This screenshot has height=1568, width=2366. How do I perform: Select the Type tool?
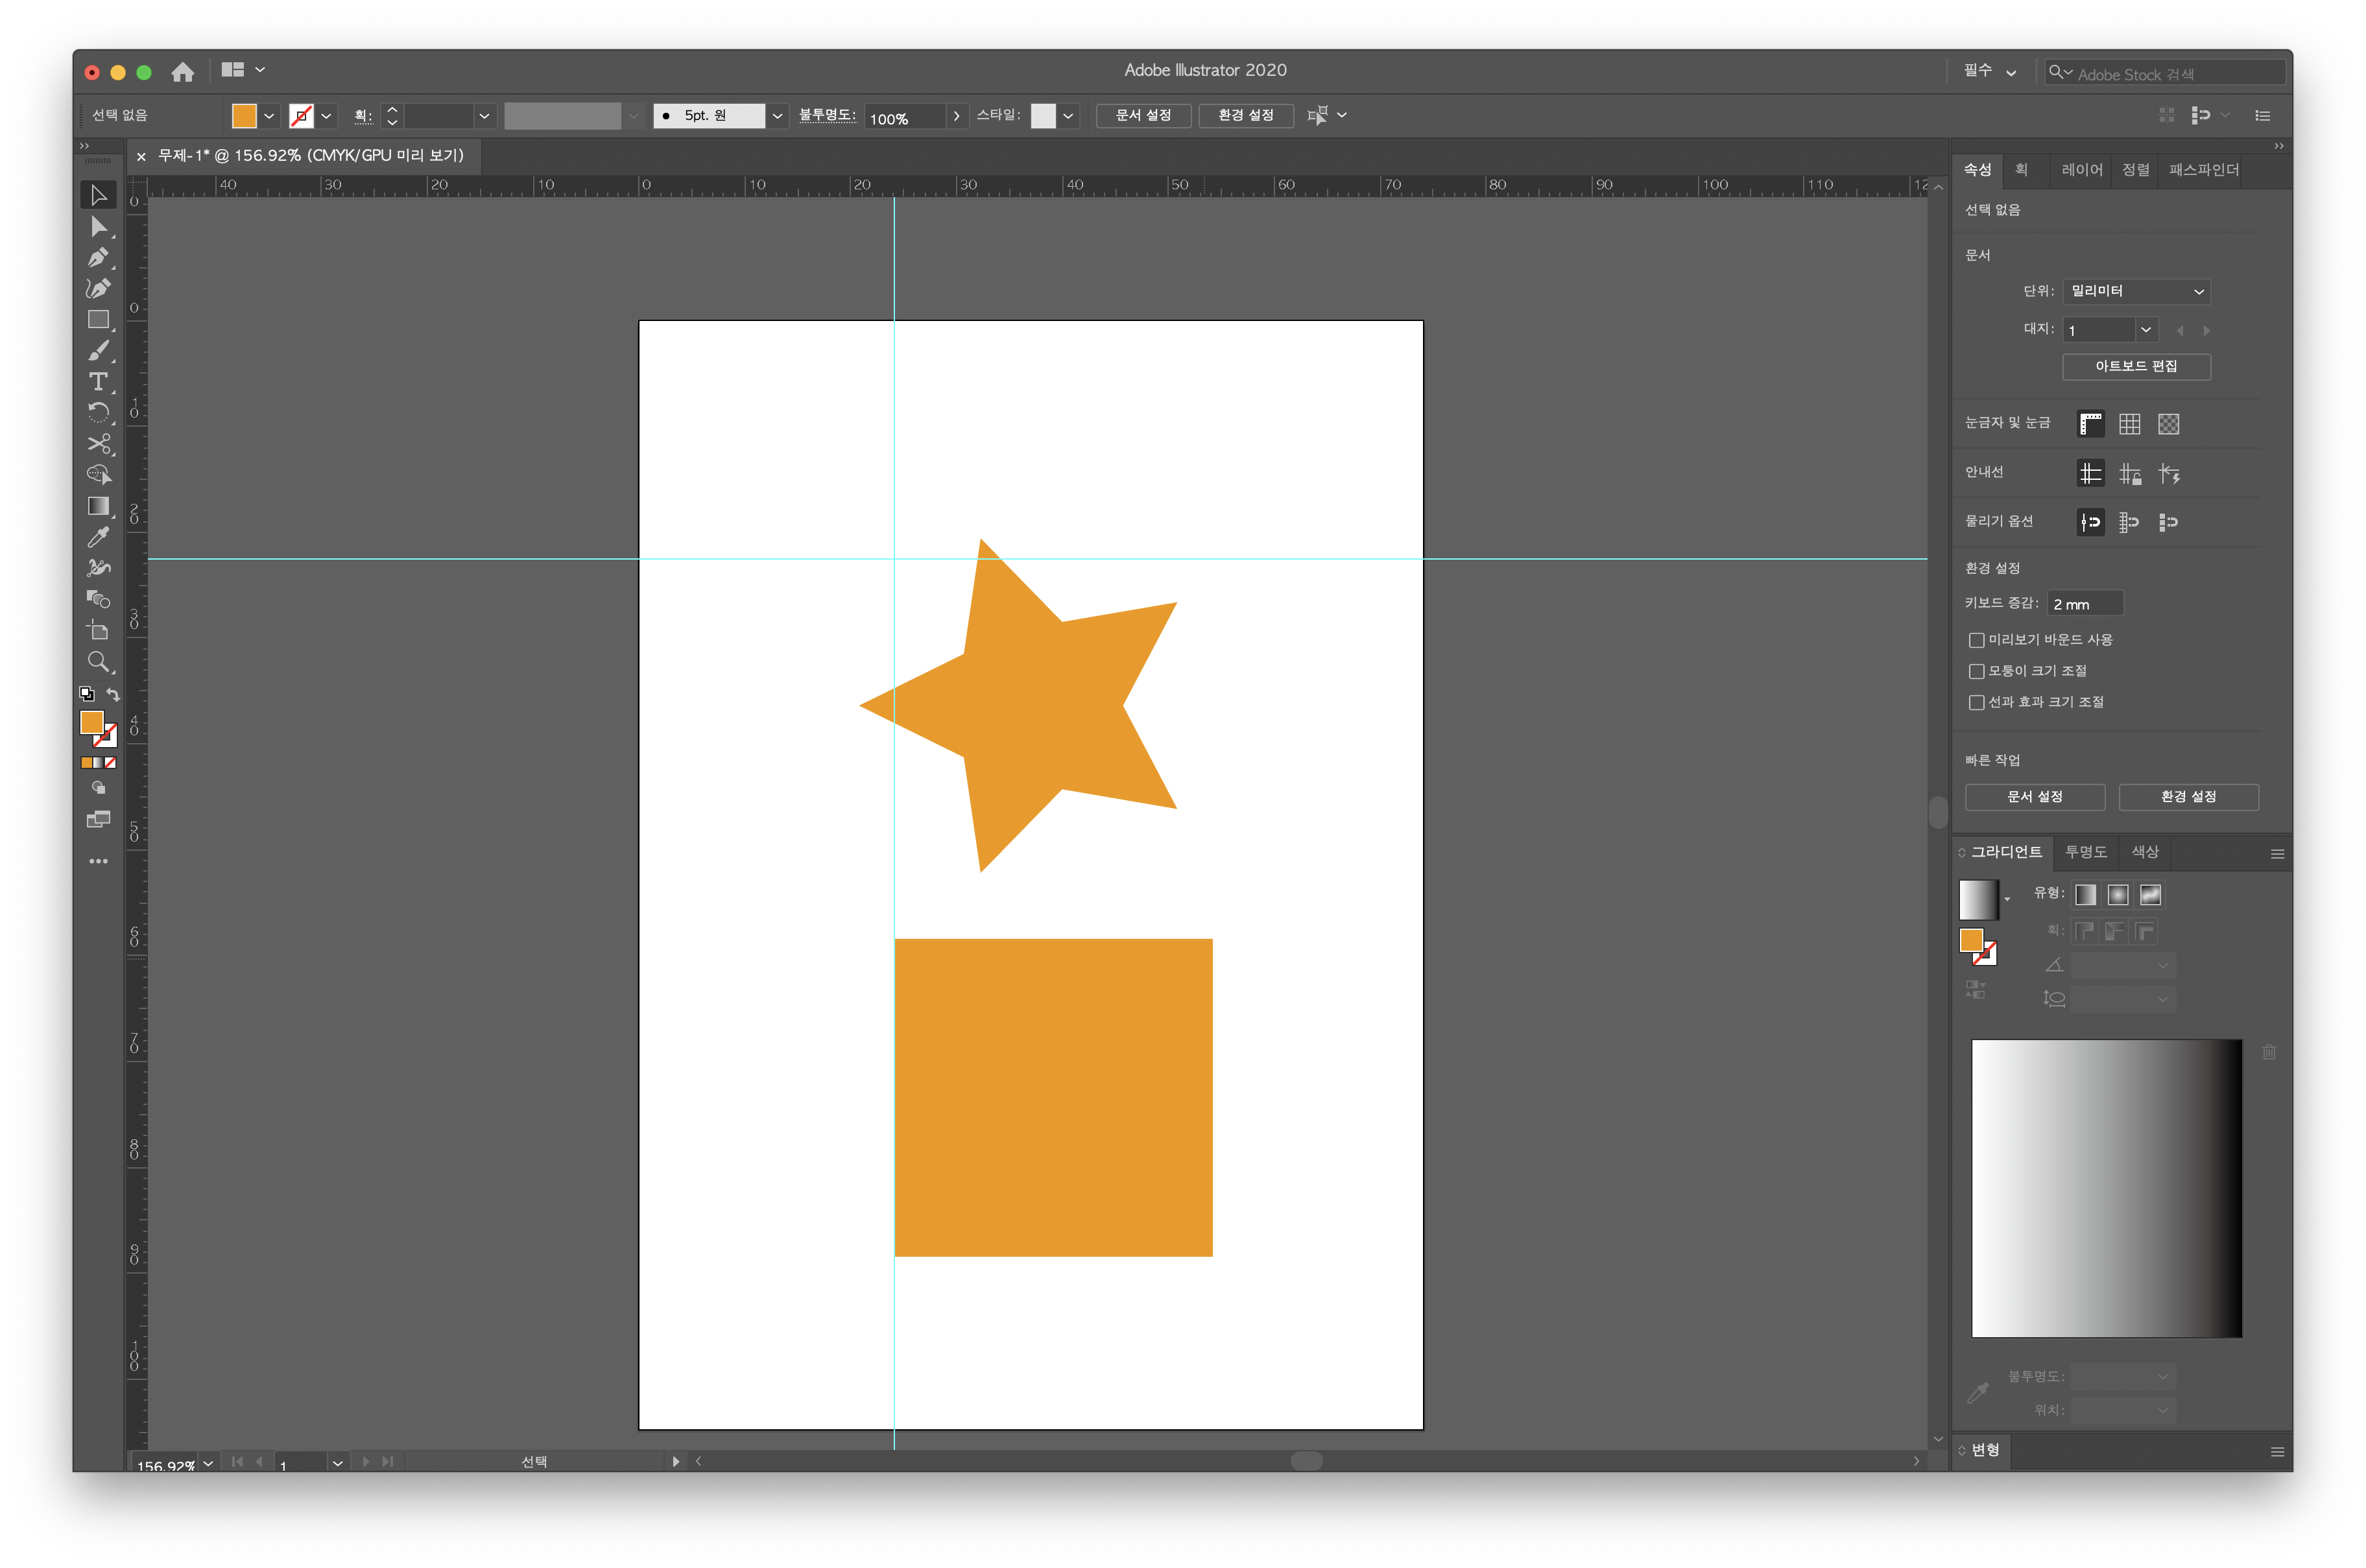coord(98,382)
